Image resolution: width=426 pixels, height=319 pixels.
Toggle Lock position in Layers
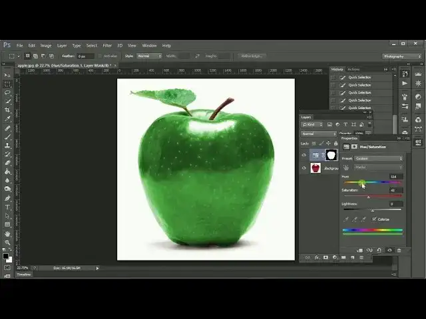(x=328, y=144)
